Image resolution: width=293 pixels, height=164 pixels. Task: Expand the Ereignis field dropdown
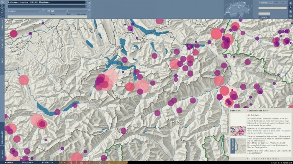(x=43, y=10)
